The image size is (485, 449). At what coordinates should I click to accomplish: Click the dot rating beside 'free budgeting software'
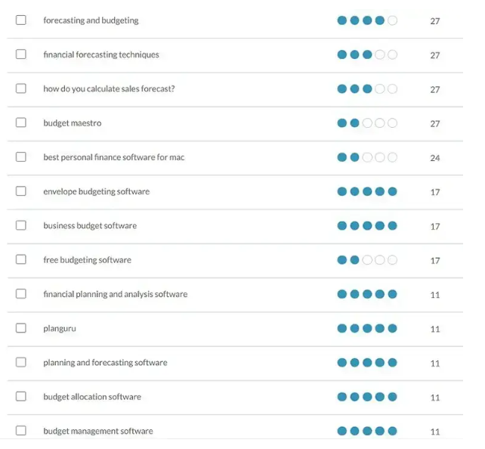click(367, 260)
